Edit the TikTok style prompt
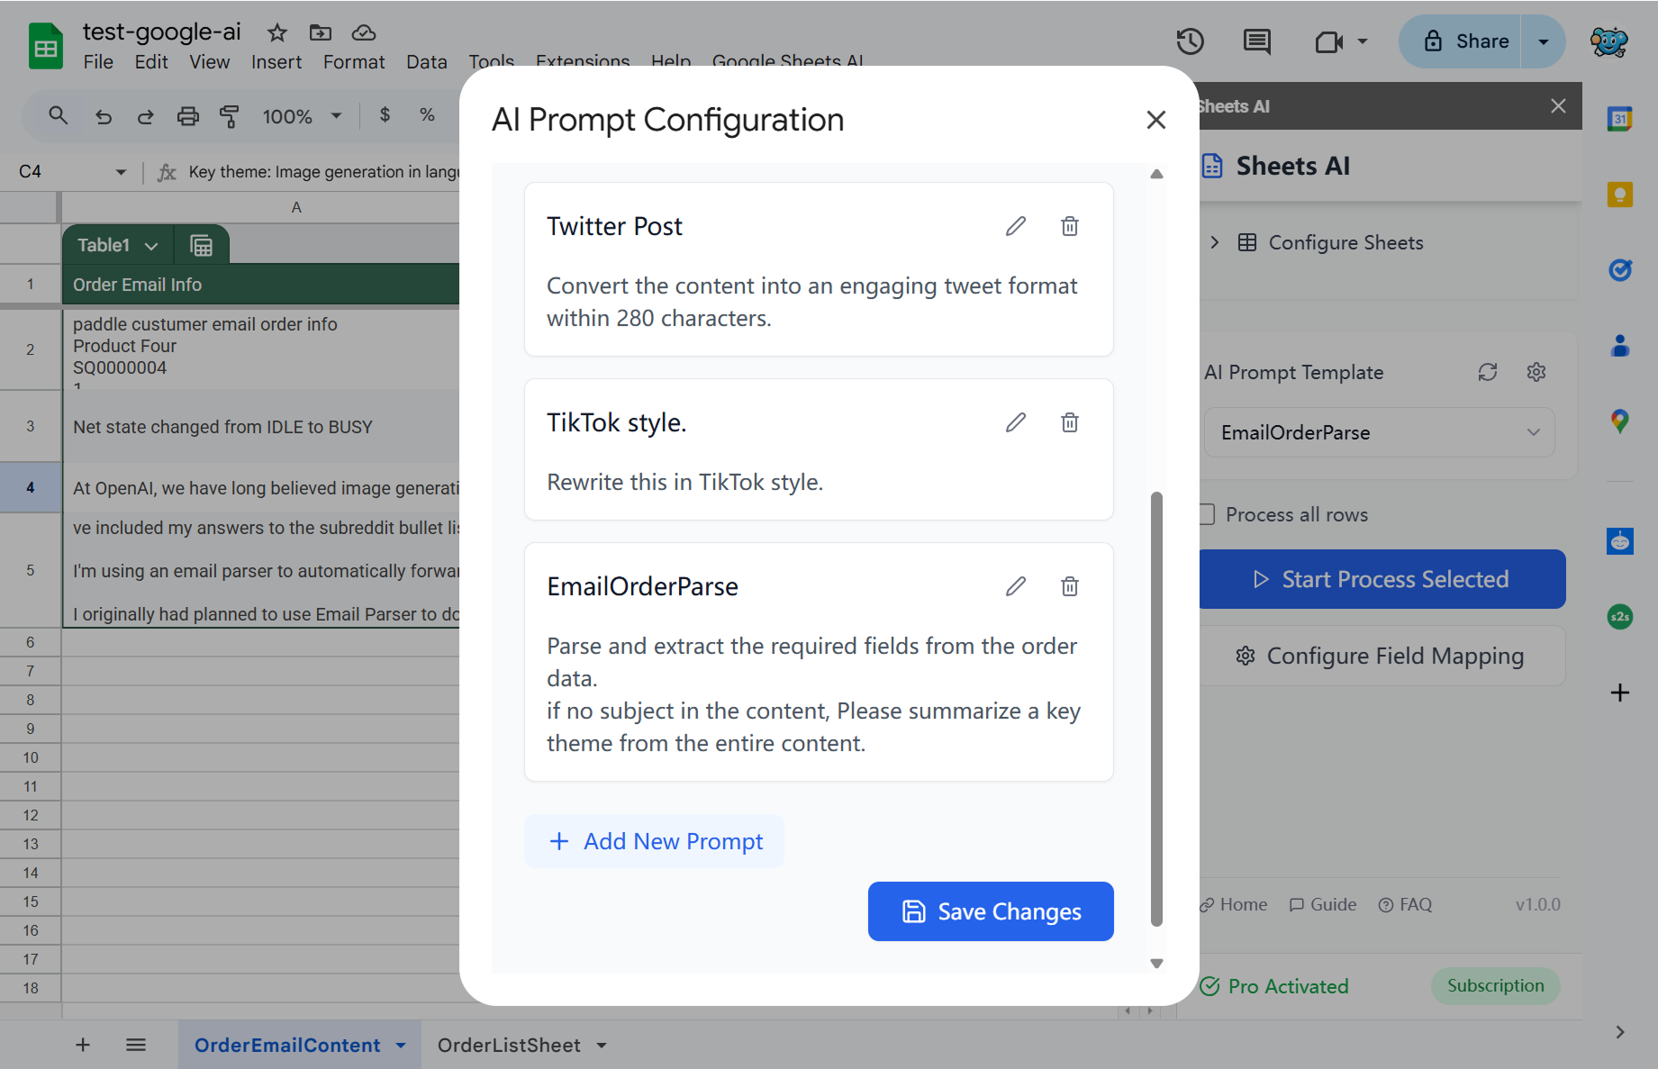Viewport: 1658px width, 1069px height. (1015, 422)
